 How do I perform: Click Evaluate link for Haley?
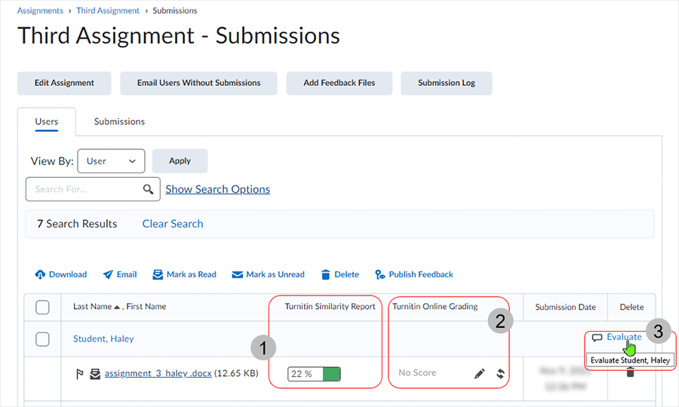point(624,337)
